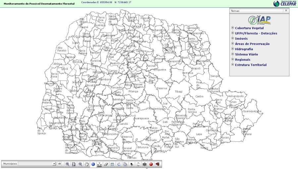
Task: Select the zoom in magnifier tool
Action: 67,164
